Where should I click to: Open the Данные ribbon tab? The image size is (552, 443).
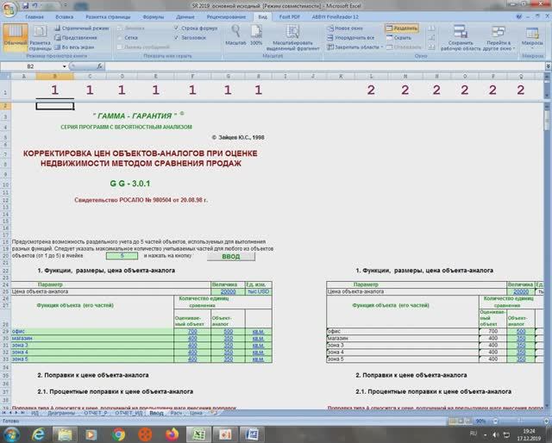point(185,16)
